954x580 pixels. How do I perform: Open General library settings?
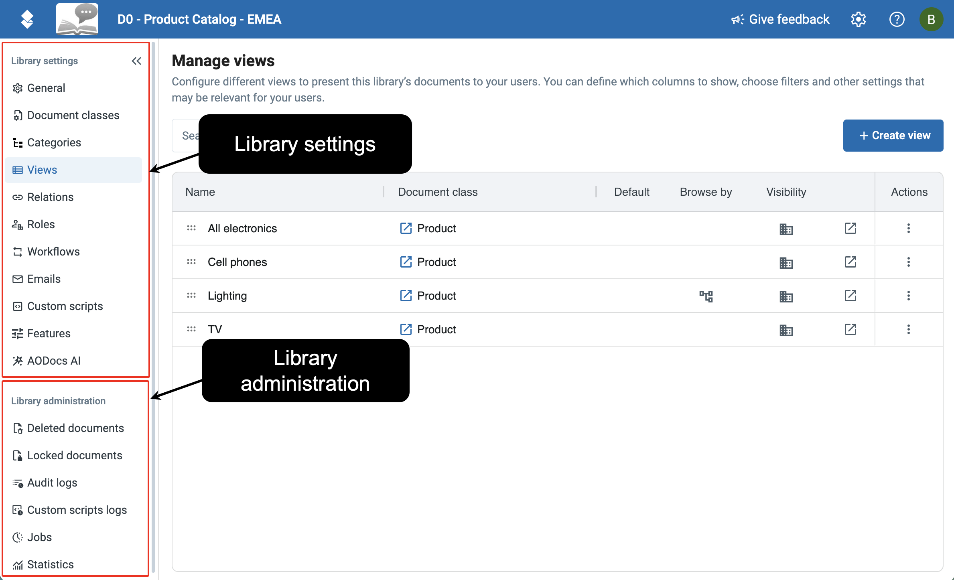click(74, 88)
